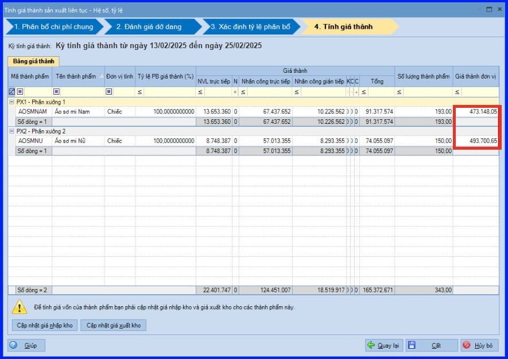Click the ≤ operator under Giá thành đơn vị
Image resolution: width=508 pixels, height=359 pixels.
457,91
